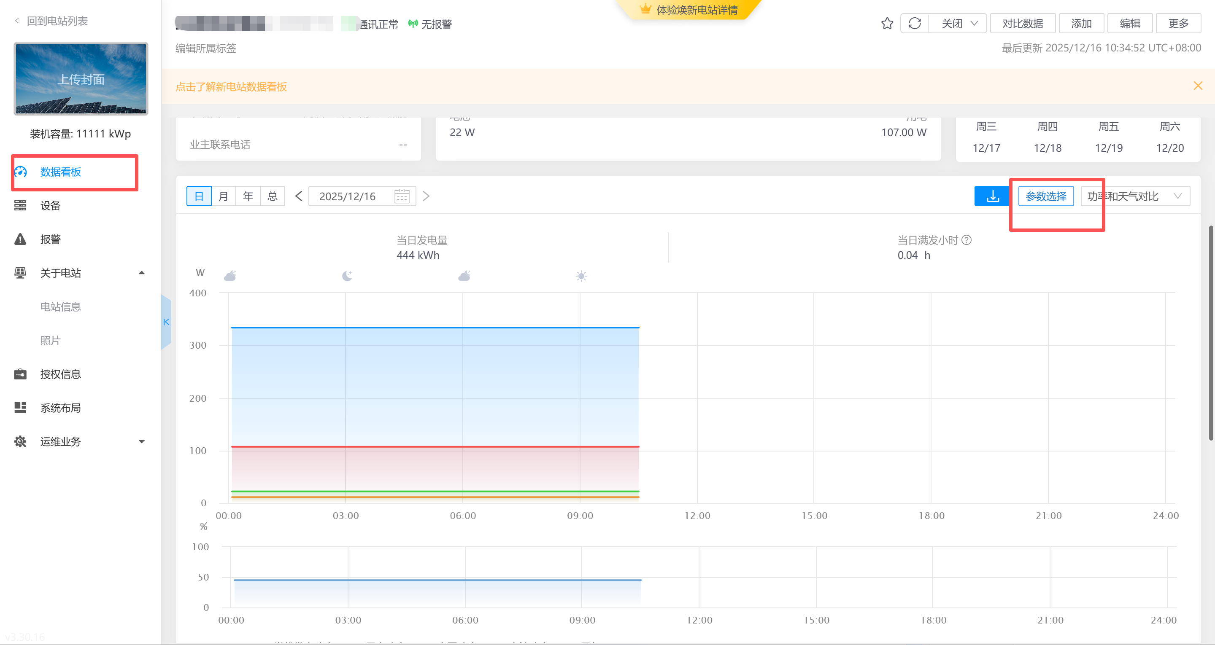Open the calendar date picker icon
Image resolution: width=1215 pixels, height=645 pixels.
401,196
